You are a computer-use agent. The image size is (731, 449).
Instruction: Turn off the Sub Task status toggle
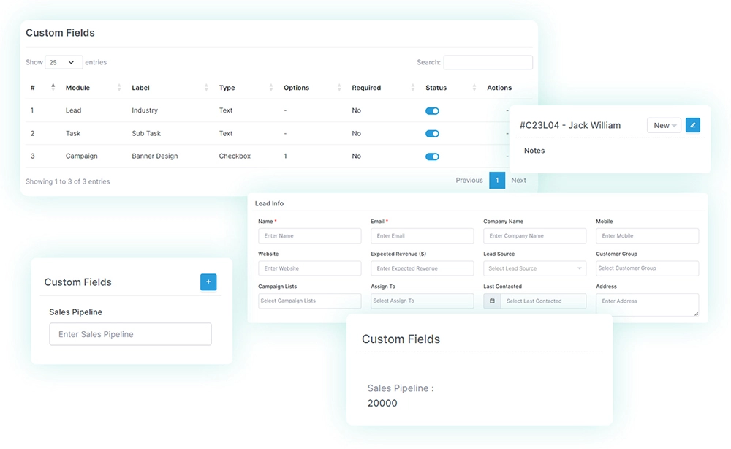[432, 133]
